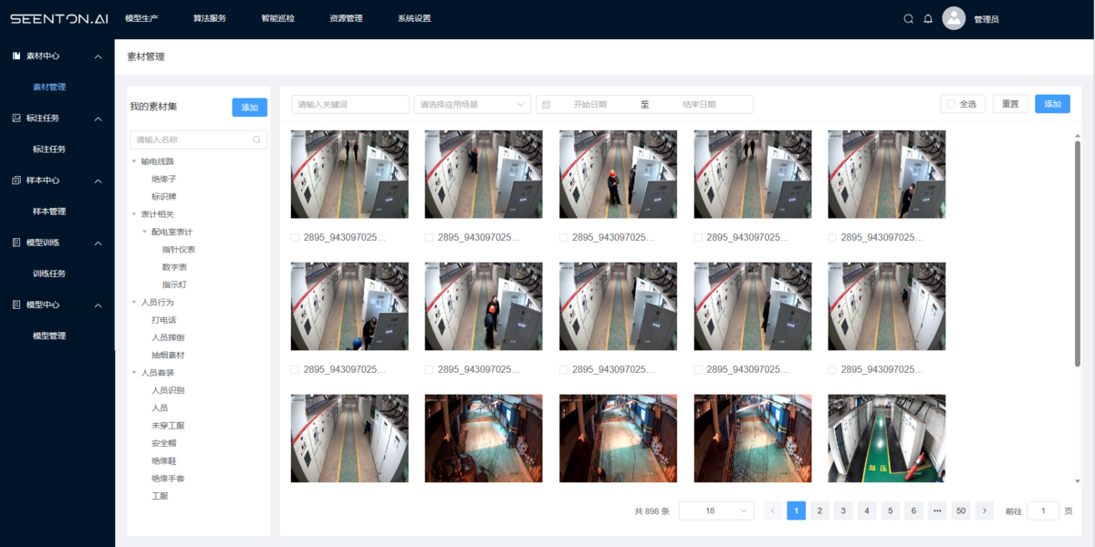This screenshot has width=1095, height=547.
Task: Collapse the 人员着装 tree node arrow
Action: point(134,373)
